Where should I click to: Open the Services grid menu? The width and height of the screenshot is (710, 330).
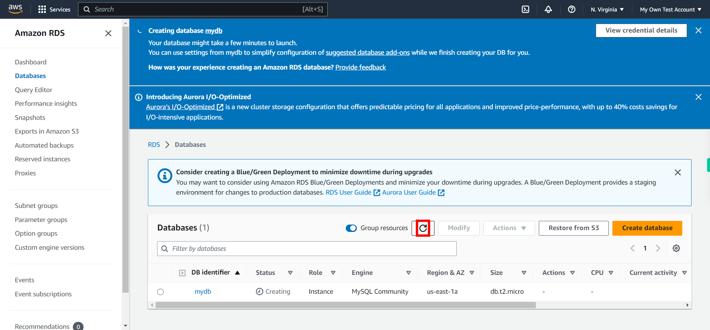tap(54, 9)
